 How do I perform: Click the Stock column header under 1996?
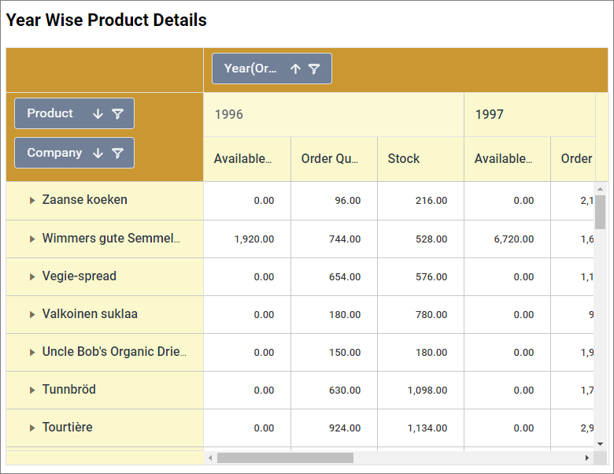(404, 158)
